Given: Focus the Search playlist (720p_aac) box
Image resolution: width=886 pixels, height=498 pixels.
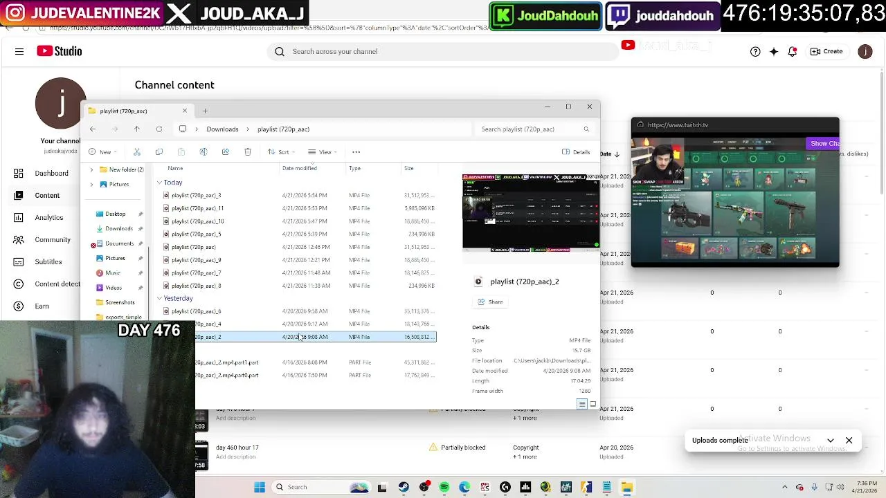Looking at the screenshot, I should coord(536,129).
